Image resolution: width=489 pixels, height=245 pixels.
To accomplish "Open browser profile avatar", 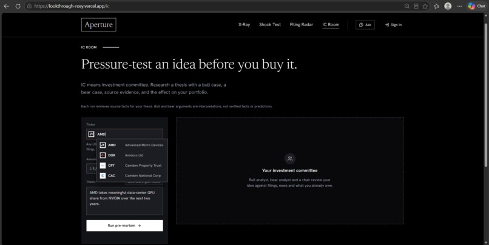I will (448, 6).
